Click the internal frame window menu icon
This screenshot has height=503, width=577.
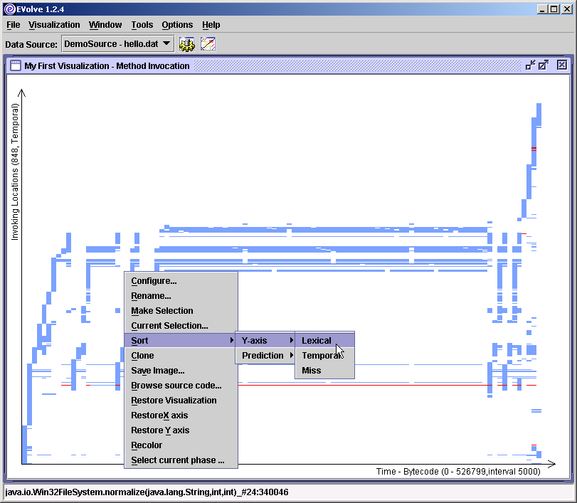pos(16,65)
